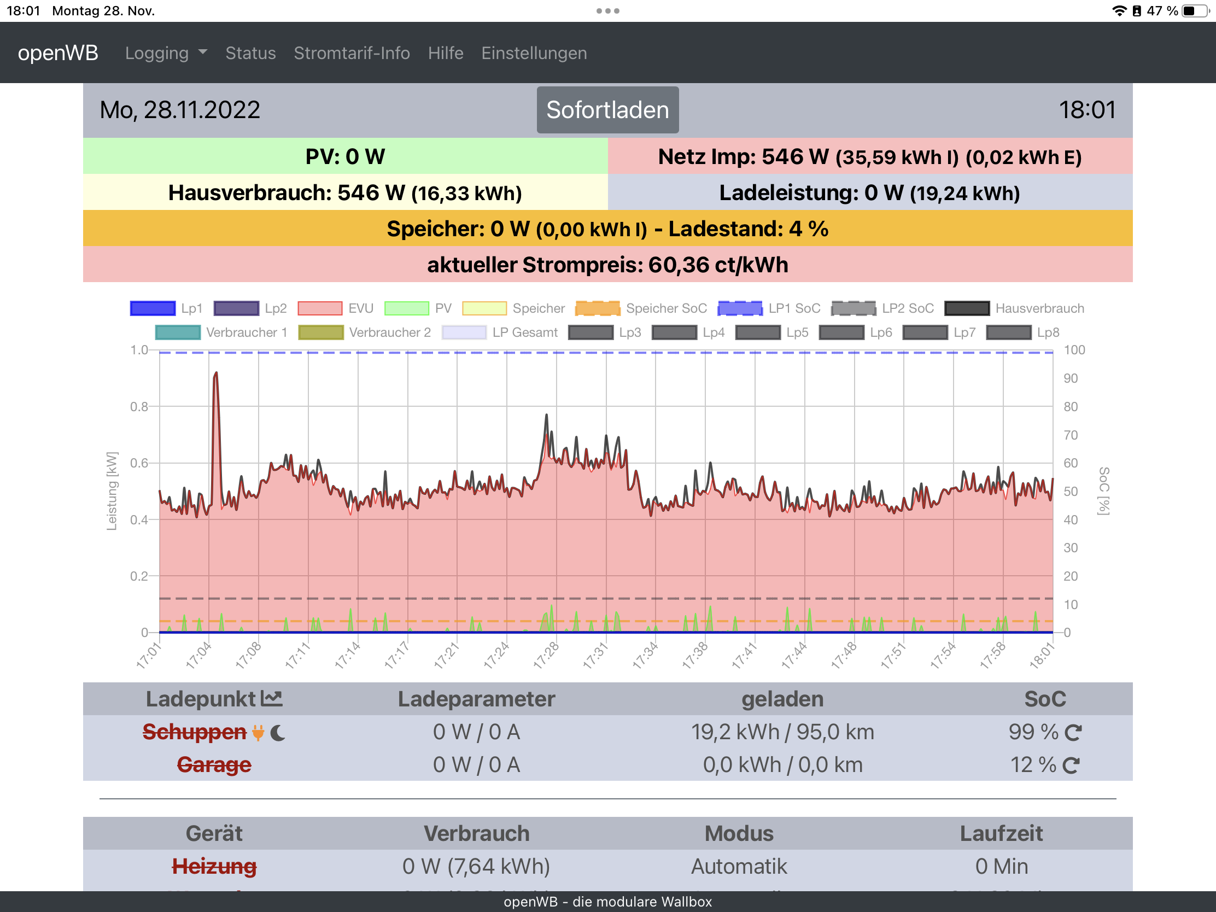Toggle the Schuppen charge point
Viewport: 1216px width, 912px height.
pyautogui.click(x=194, y=732)
